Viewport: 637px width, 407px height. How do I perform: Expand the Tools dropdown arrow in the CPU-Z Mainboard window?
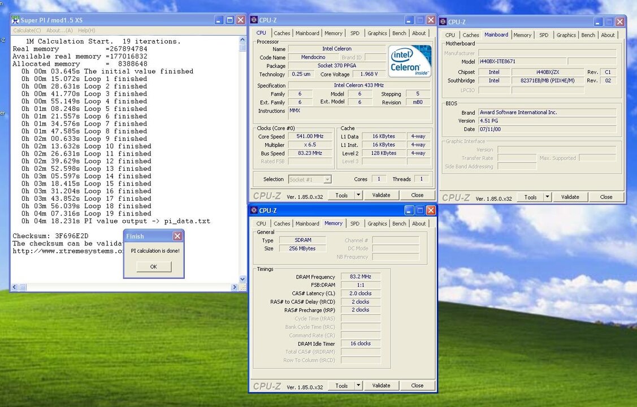pos(547,197)
